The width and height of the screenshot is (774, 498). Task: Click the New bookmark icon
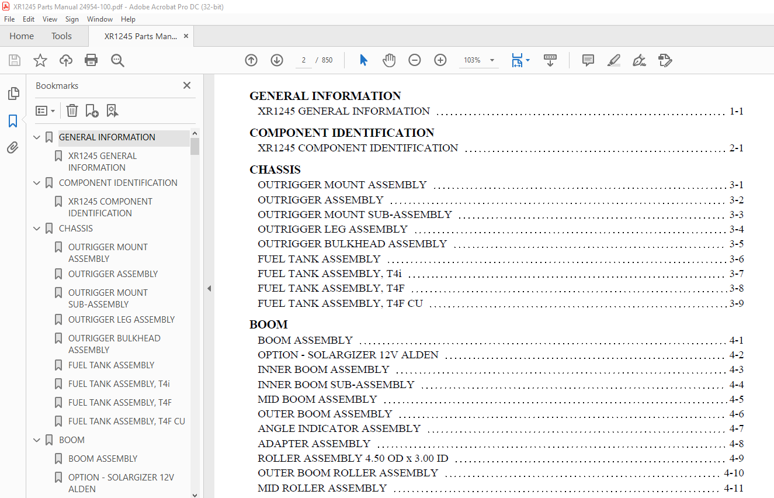click(x=92, y=110)
